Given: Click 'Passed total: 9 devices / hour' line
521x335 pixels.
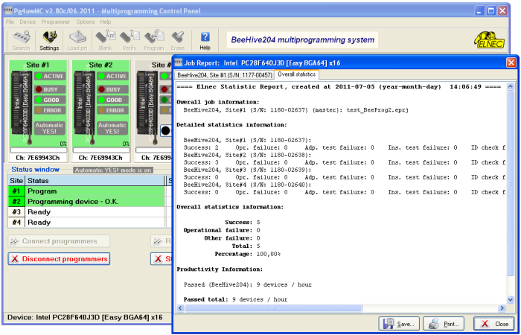Looking at the screenshot, I should point(236,299).
